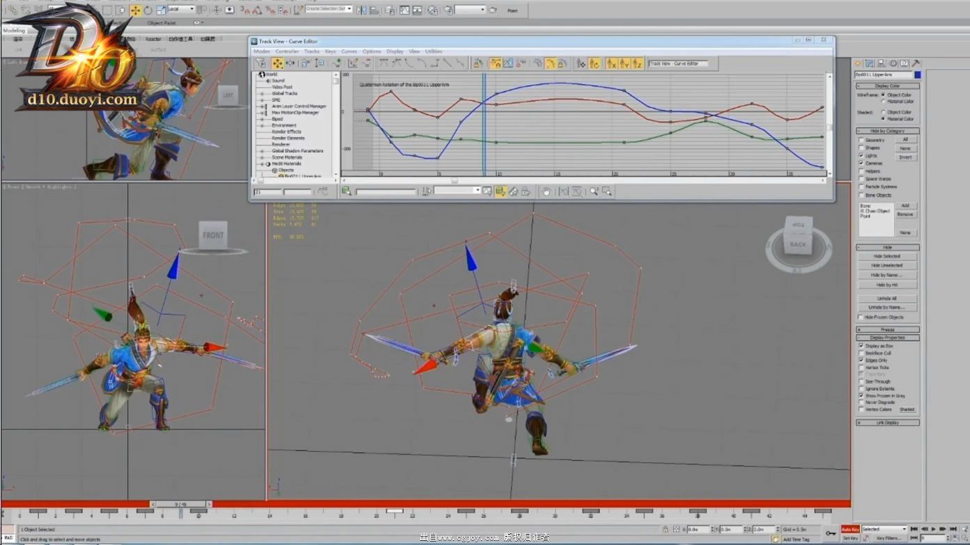
Task: Expand the Link Display rollout
Action: pyautogui.click(x=887, y=422)
